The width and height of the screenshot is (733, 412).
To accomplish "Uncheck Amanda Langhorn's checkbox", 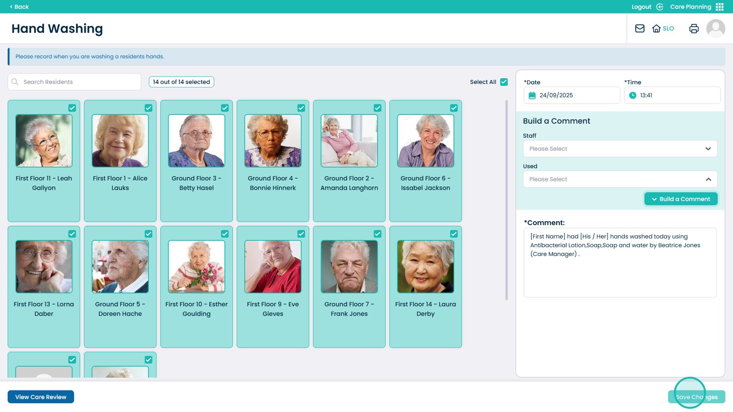I will (x=377, y=108).
